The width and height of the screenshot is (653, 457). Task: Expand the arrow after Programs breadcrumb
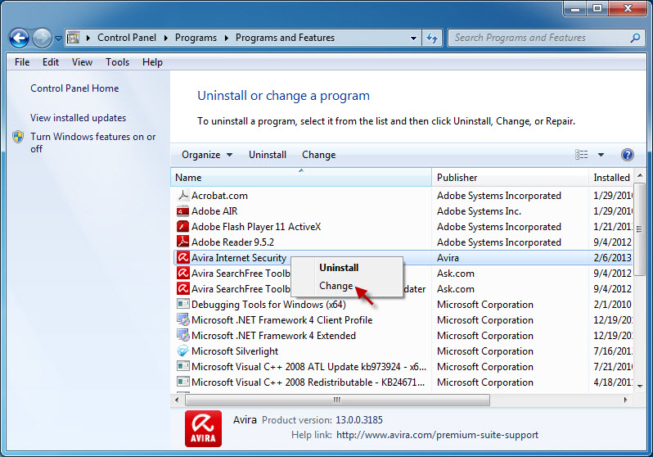[x=227, y=38]
